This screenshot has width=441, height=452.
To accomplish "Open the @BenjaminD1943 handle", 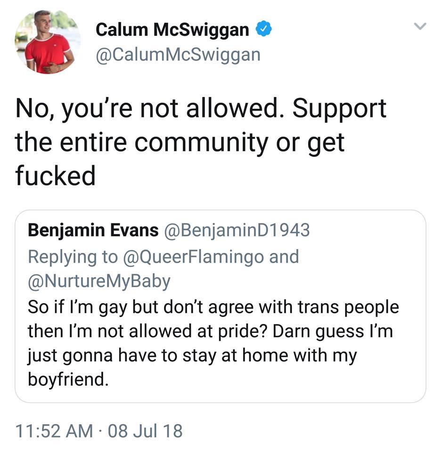I will (x=236, y=230).
